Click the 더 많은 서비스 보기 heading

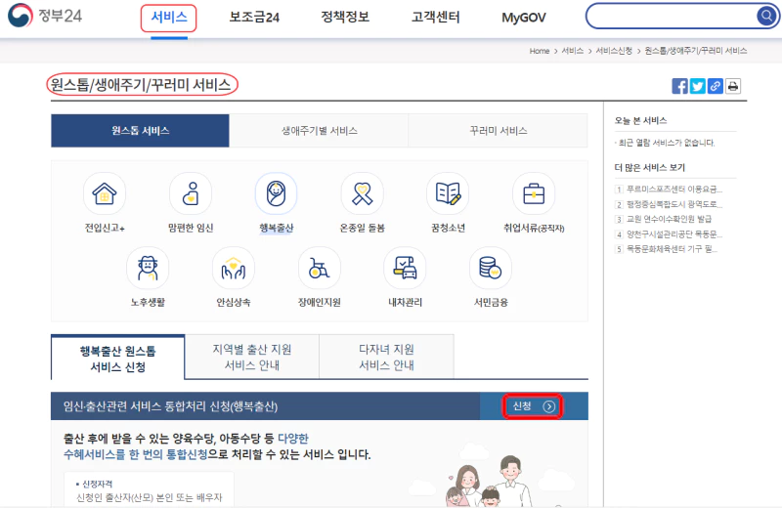pyautogui.click(x=649, y=167)
